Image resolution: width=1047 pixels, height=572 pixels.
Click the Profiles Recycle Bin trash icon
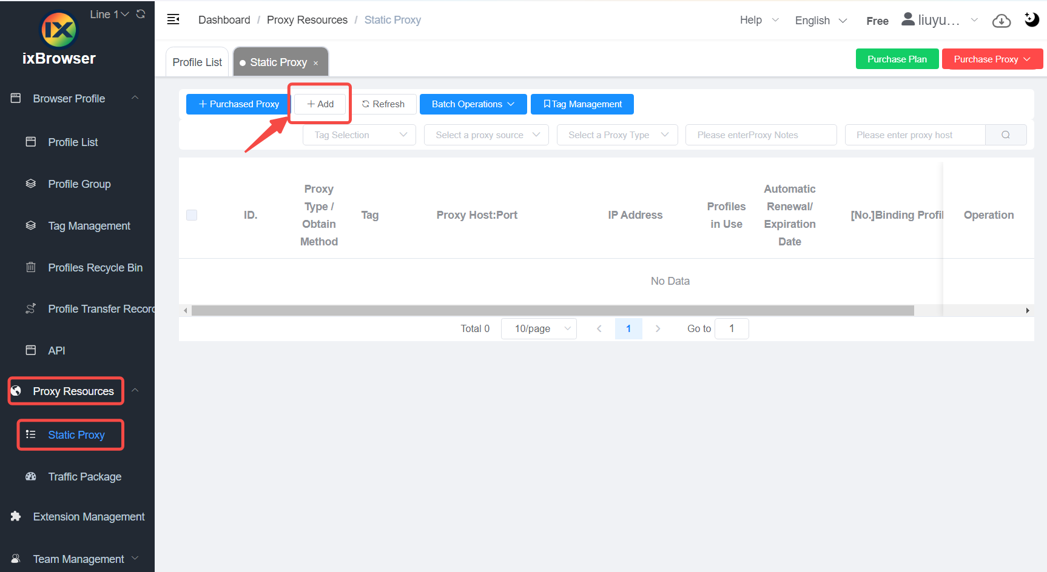pyautogui.click(x=31, y=267)
